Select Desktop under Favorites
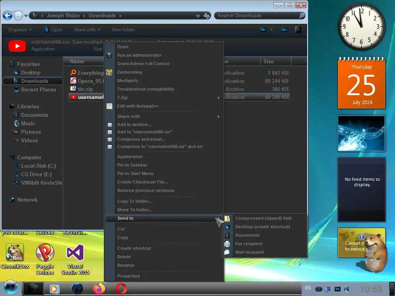Image resolution: width=395 pixels, height=296 pixels. (x=30, y=72)
